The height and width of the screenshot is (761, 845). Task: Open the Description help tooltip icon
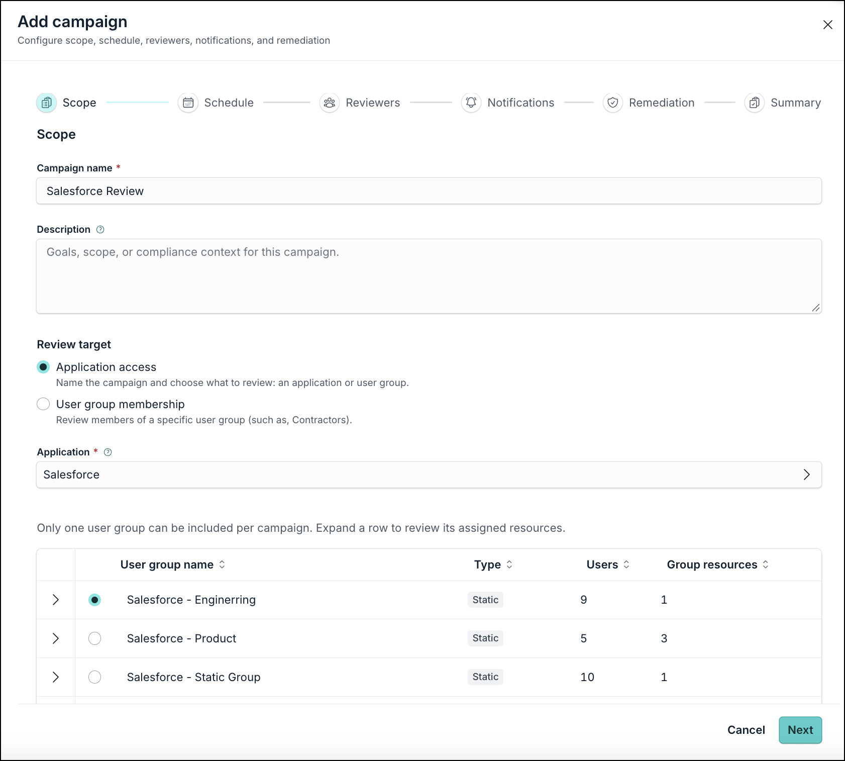(x=100, y=230)
